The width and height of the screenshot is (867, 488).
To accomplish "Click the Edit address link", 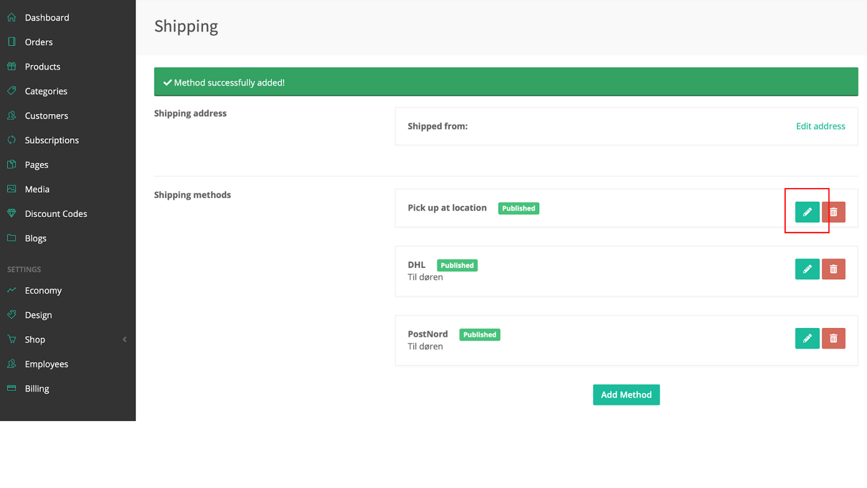I will [820, 126].
